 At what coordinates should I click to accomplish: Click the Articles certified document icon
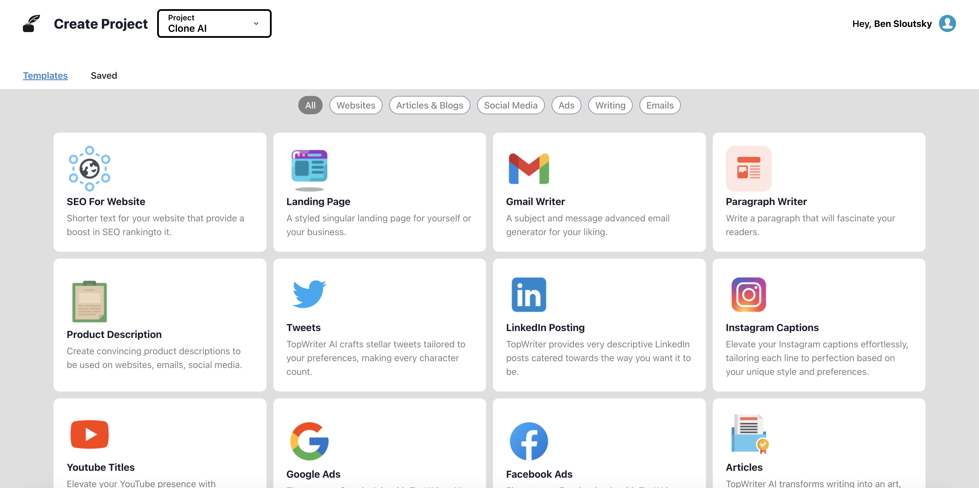750,434
